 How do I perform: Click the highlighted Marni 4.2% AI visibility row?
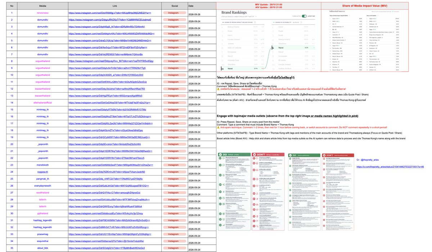tap(293, 47)
